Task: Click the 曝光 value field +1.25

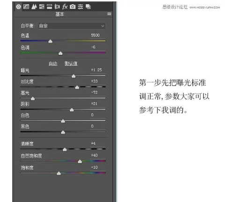Action: pyautogui.click(x=98, y=70)
